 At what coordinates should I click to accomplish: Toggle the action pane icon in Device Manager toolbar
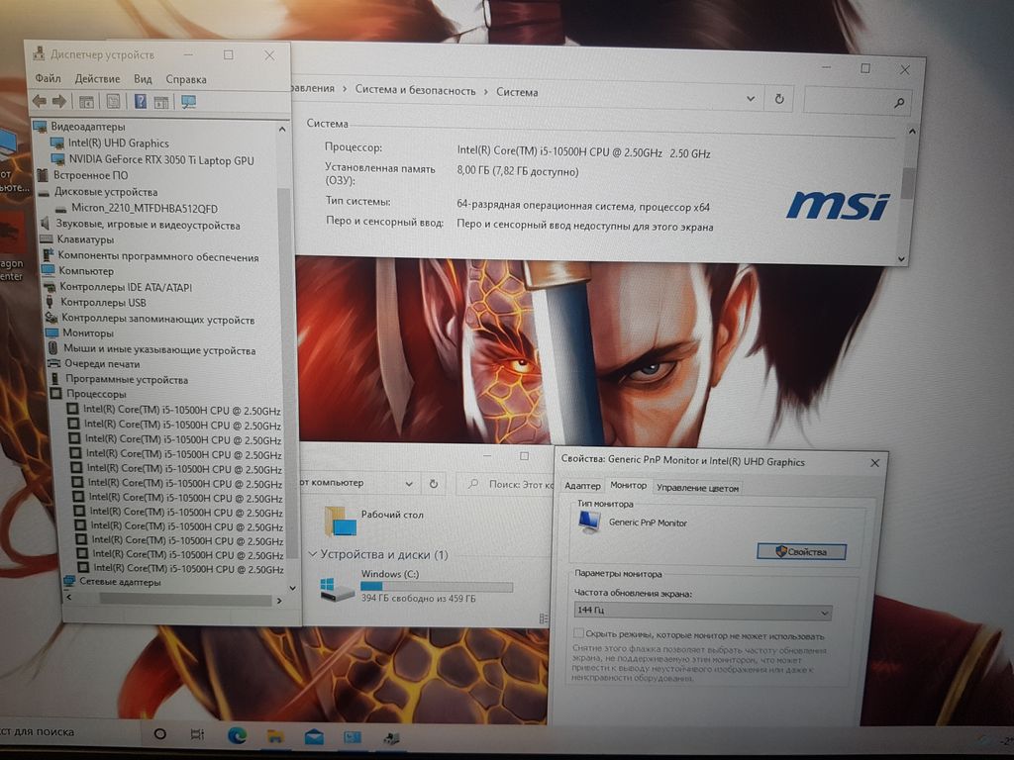point(161,102)
